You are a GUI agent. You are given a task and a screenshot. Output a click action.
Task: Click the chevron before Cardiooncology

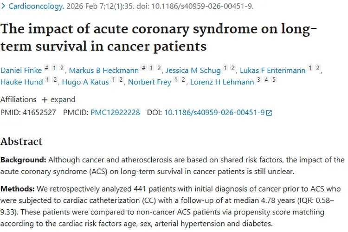(4, 7)
